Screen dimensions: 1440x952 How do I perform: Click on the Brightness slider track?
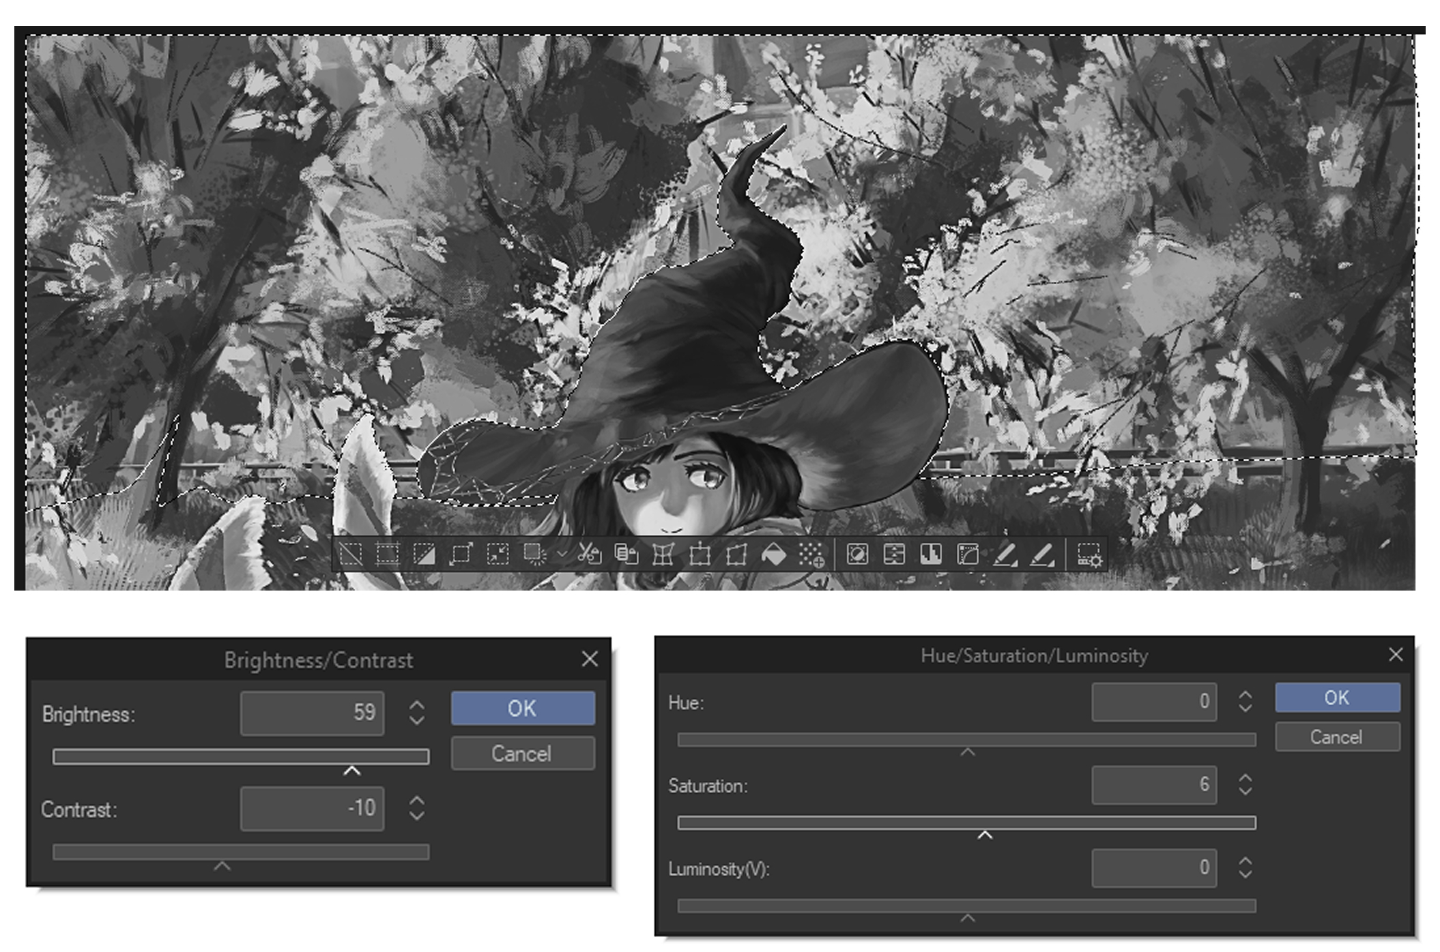240,756
